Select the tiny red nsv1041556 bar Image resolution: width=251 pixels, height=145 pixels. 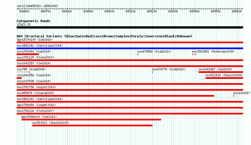point(19,78)
